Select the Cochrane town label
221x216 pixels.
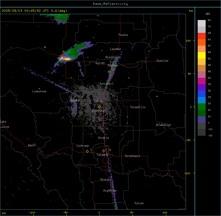83,146
